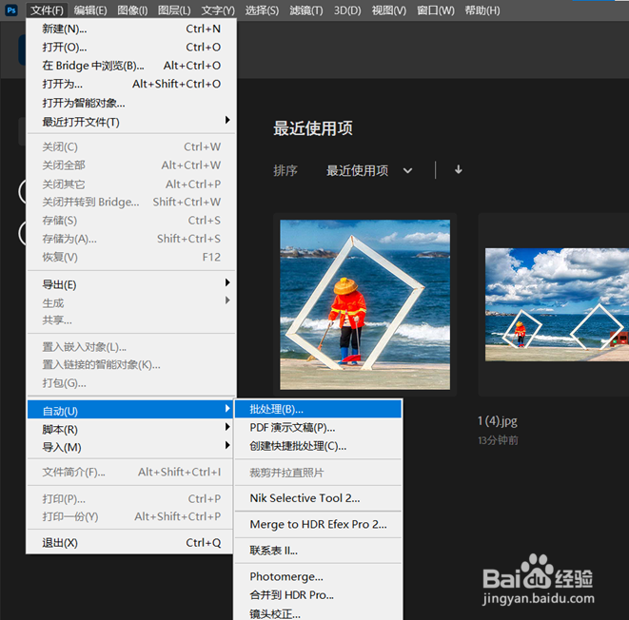629x620 pixels.
Task: Open the 视图(V) menu
Action: [x=388, y=10]
